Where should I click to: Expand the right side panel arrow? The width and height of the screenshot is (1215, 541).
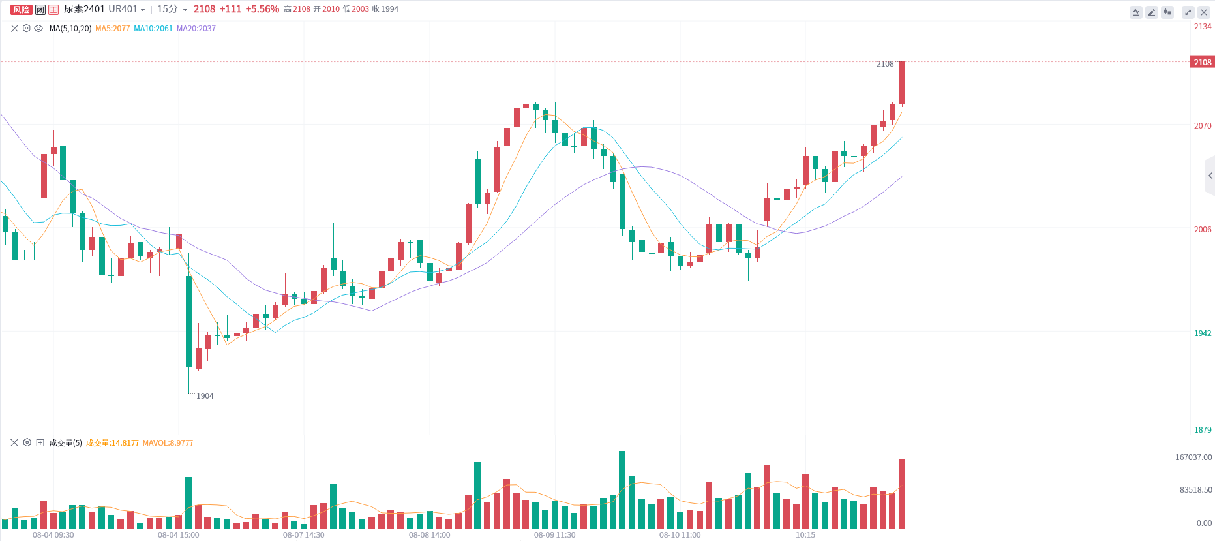tap(1210, 176)
